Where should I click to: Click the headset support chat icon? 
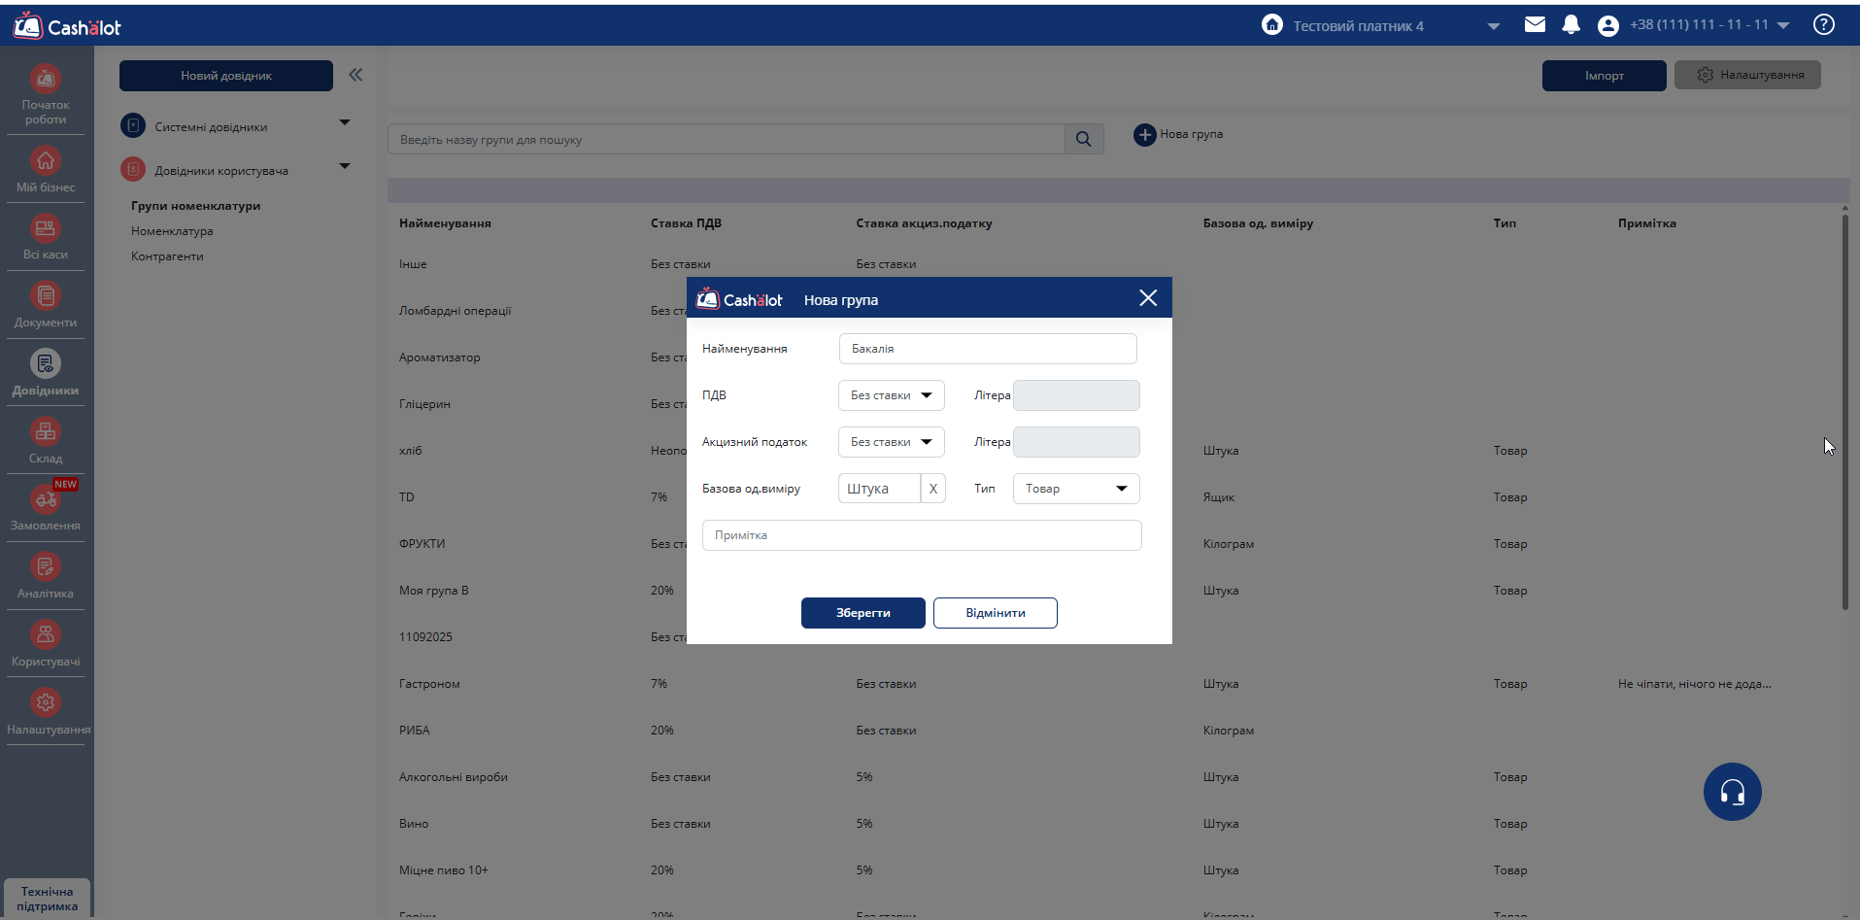[x=1732, y=792]
